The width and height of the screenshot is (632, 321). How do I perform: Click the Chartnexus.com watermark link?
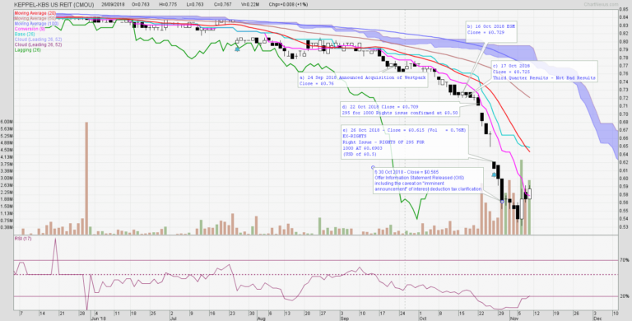click(601, 4)
